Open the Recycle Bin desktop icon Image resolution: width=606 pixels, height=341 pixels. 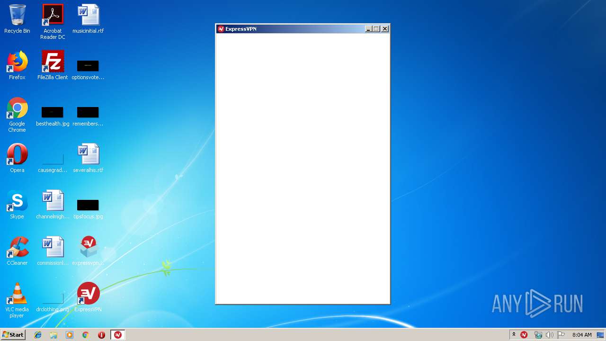17,19
